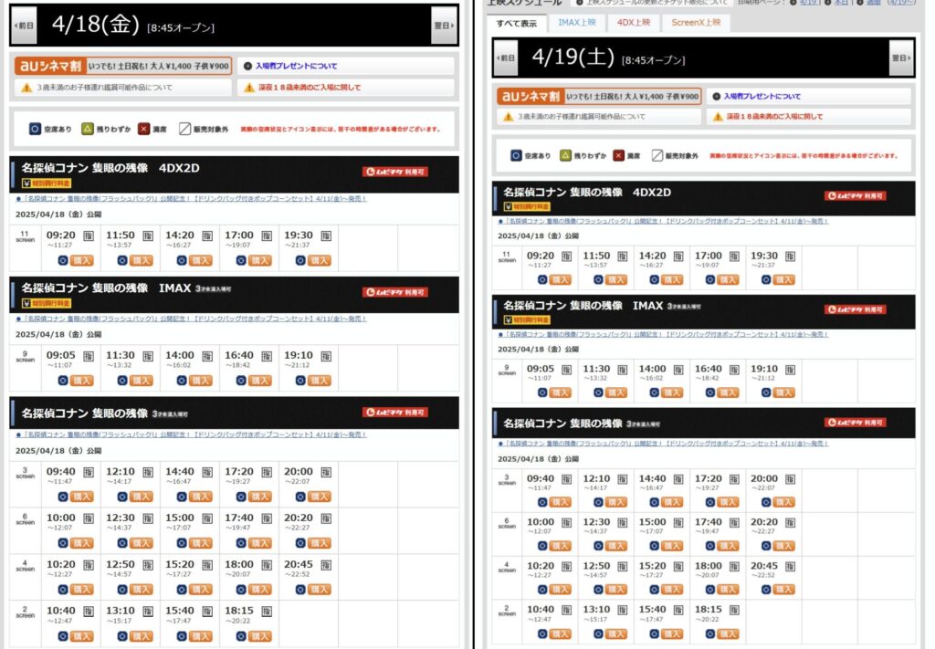The image size is (935, 649).
Task: Click the 4/19(土) date heading
Action: coord(573,58)
